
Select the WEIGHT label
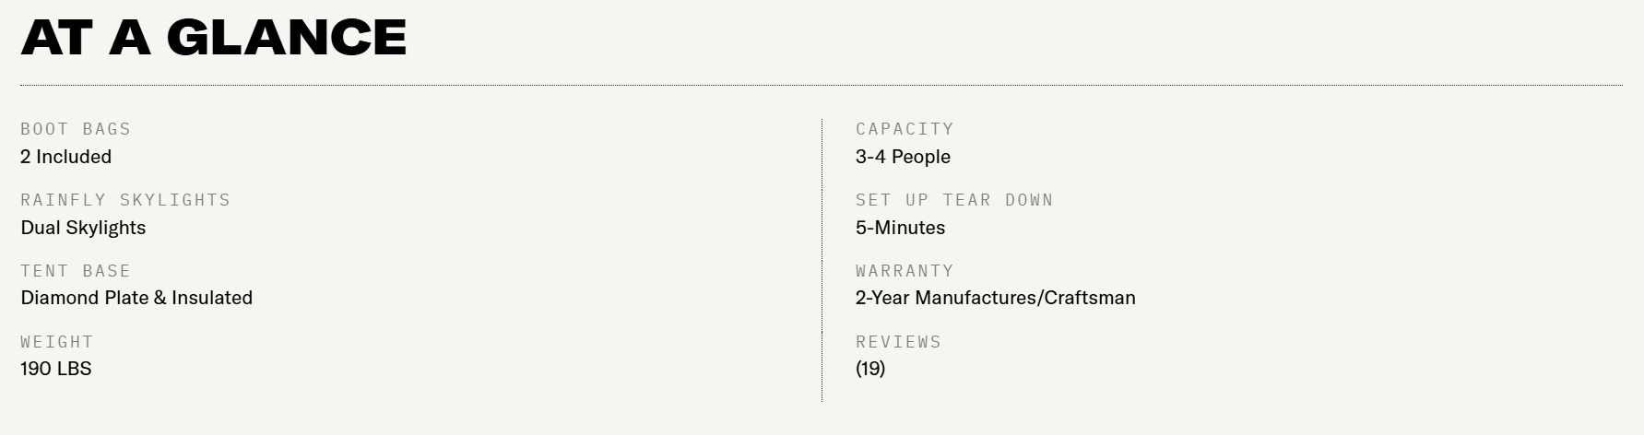57,342
